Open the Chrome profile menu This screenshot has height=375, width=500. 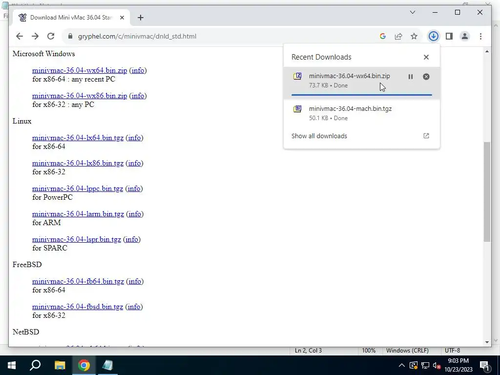(465, 36)
